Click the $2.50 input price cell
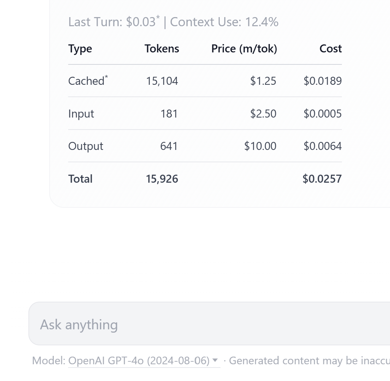The image size is (390, 381). (263, 114)
